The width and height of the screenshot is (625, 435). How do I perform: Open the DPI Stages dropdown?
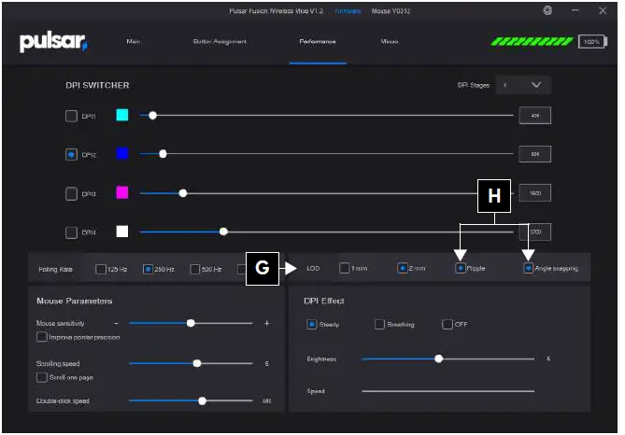[523, 85]
